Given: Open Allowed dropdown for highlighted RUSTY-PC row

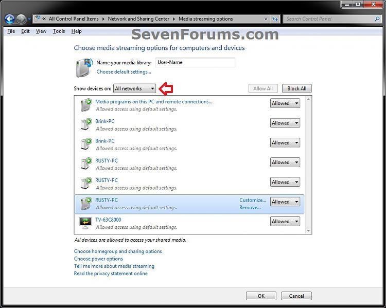Looking at the screenshot, I should click(285, 202).
